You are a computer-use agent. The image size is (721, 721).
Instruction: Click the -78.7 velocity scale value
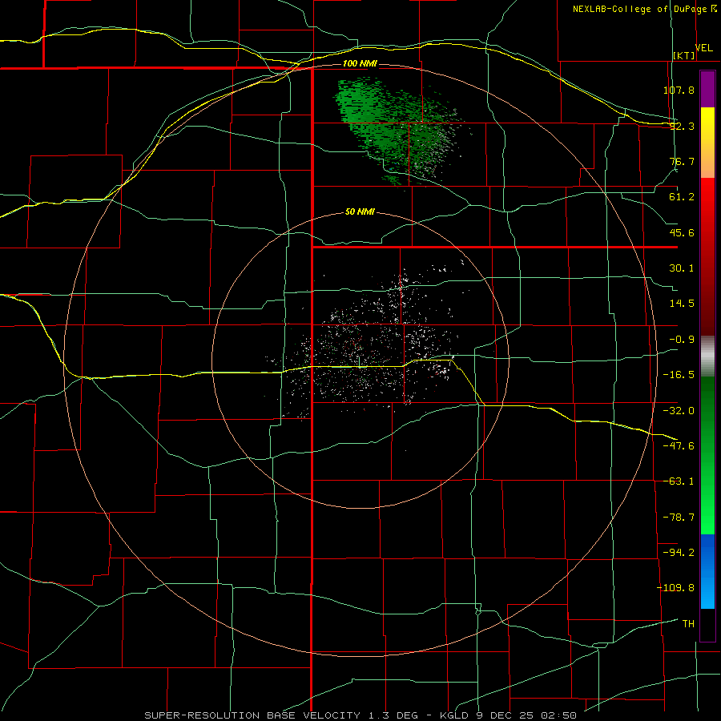tap(679, 518)
